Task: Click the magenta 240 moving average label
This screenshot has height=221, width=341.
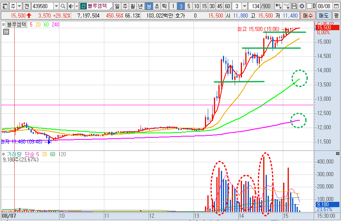Action: coord(55,24)
